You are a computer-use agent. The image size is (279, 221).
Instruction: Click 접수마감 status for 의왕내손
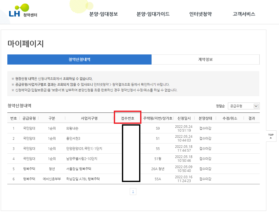coord(205,128)
